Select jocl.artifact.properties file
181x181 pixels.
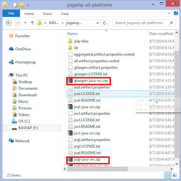(x=92, y=114)
